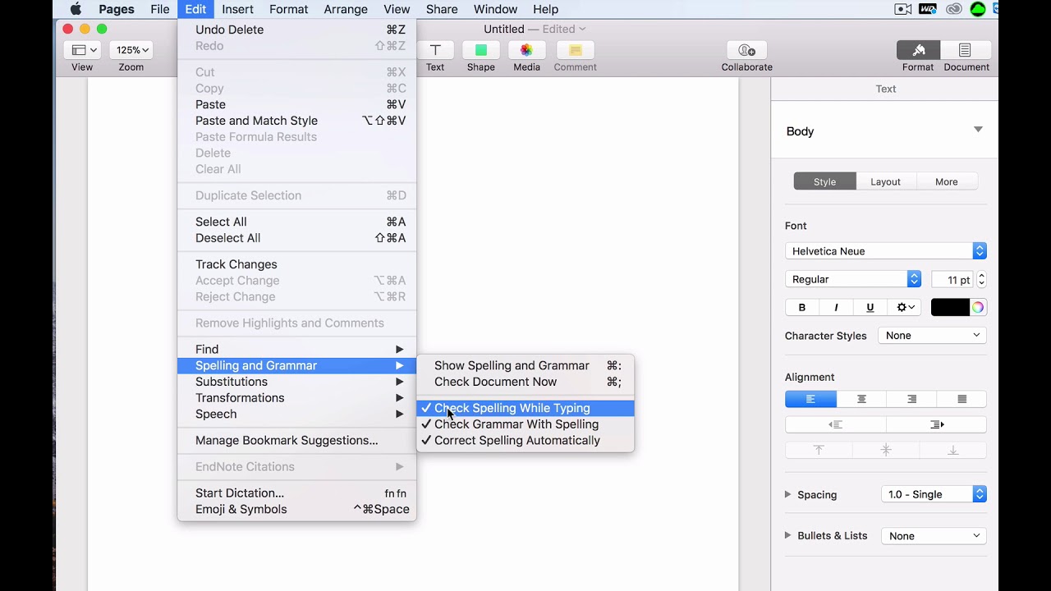This screenshot has height=591, width=1051.
Task: Insert a Shape from the toolbar
Action: click(481, 50)
